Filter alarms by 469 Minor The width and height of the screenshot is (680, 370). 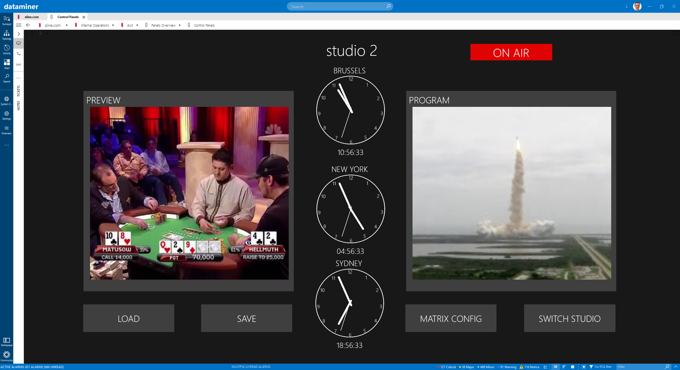[486, 367]
